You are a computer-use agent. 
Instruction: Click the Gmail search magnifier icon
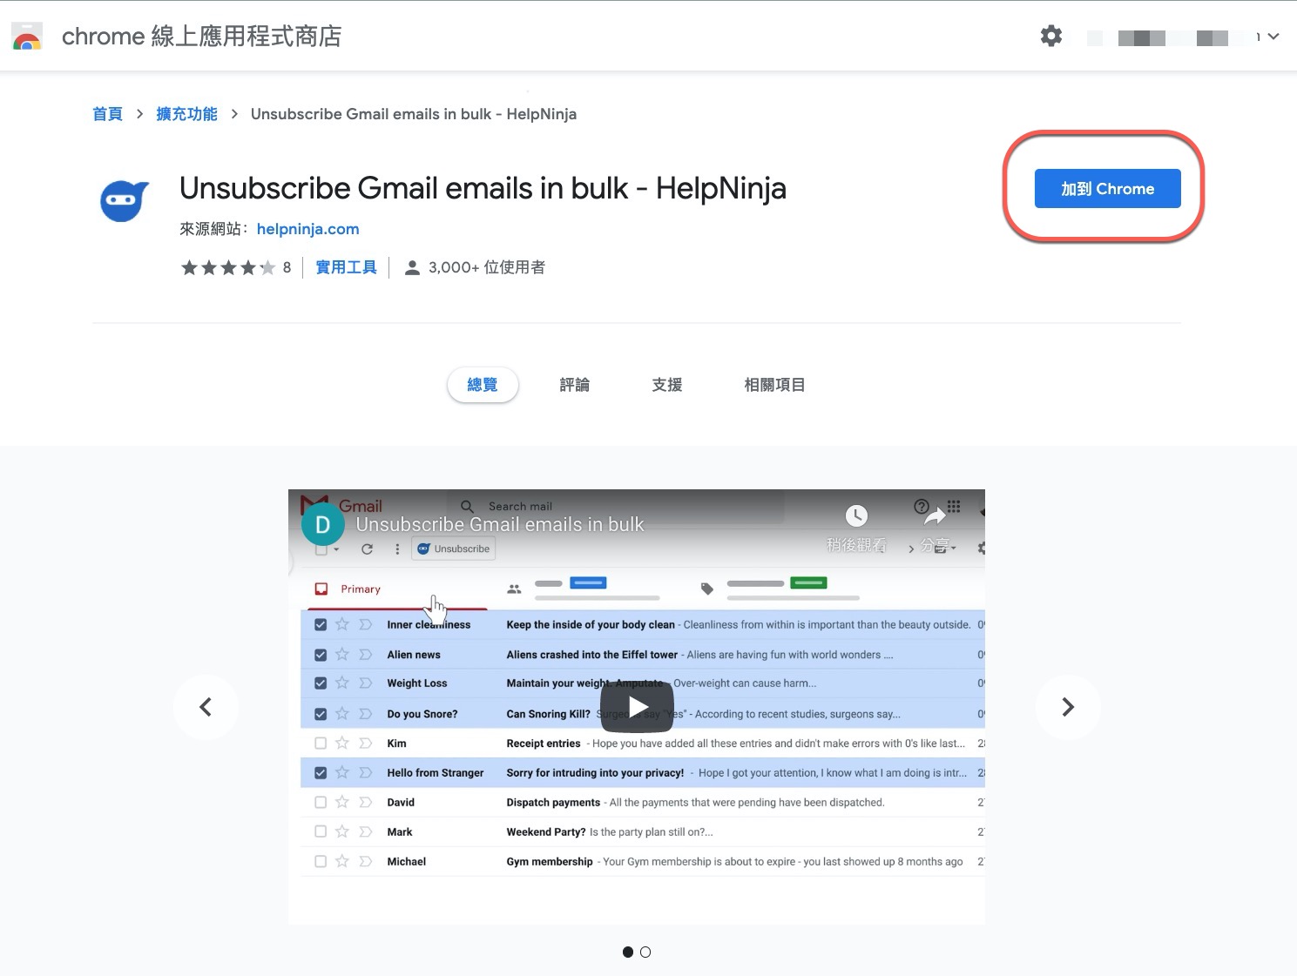click(x=467, y=507)
